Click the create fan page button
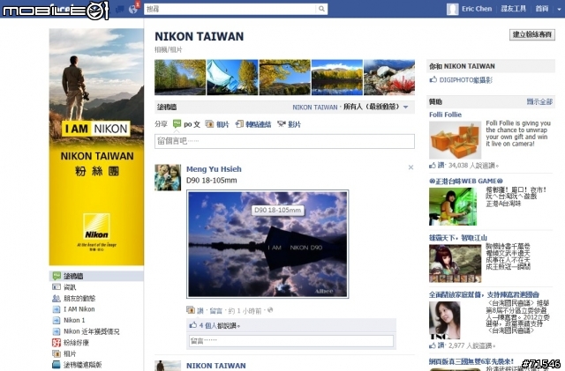This screenshot has width=565, height=371. coord(531,34)
